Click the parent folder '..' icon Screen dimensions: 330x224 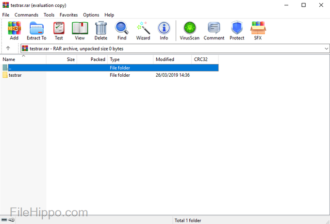(5, 68)
